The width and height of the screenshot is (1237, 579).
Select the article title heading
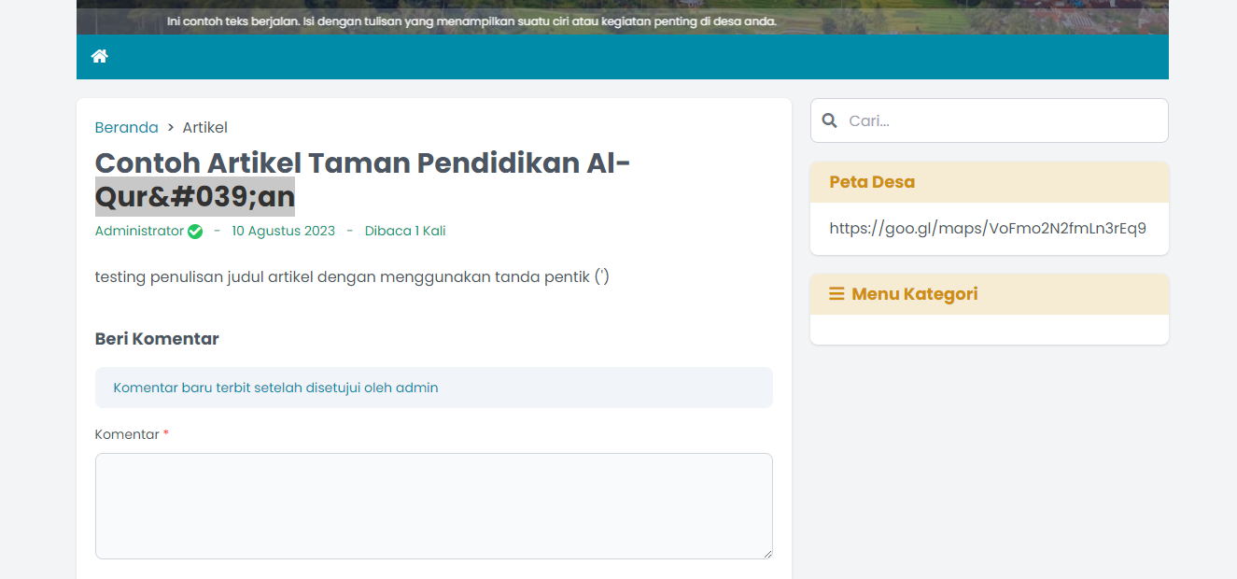click(362, 177)
